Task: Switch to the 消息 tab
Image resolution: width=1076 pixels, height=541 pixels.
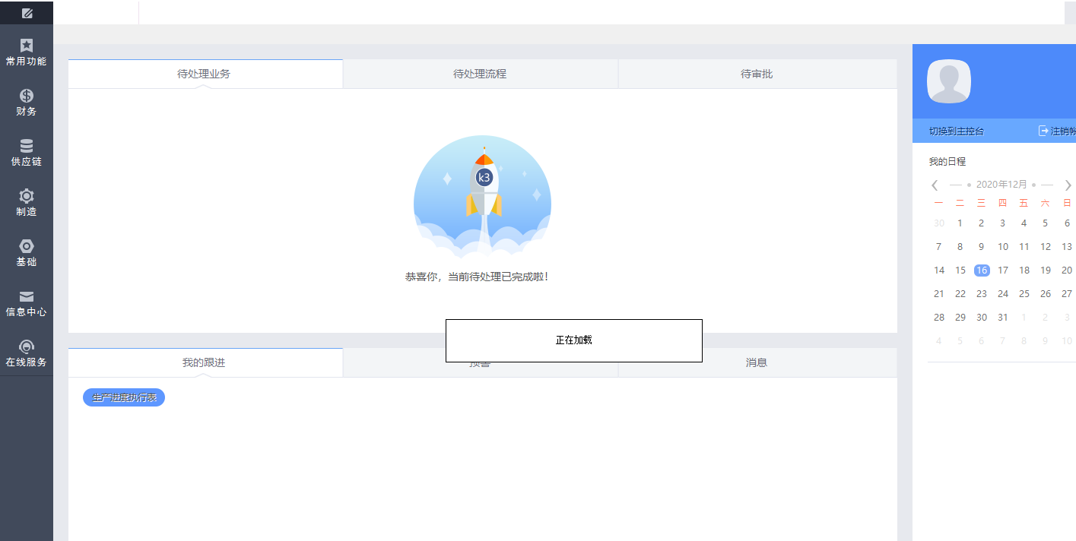Action: (757, 362)
